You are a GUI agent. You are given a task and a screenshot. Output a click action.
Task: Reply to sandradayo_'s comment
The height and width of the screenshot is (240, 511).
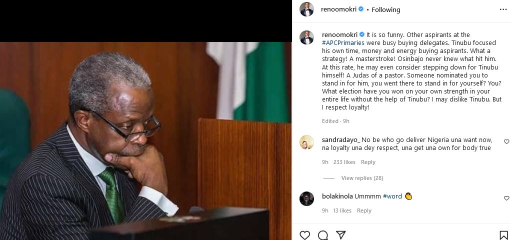[368, 162]
